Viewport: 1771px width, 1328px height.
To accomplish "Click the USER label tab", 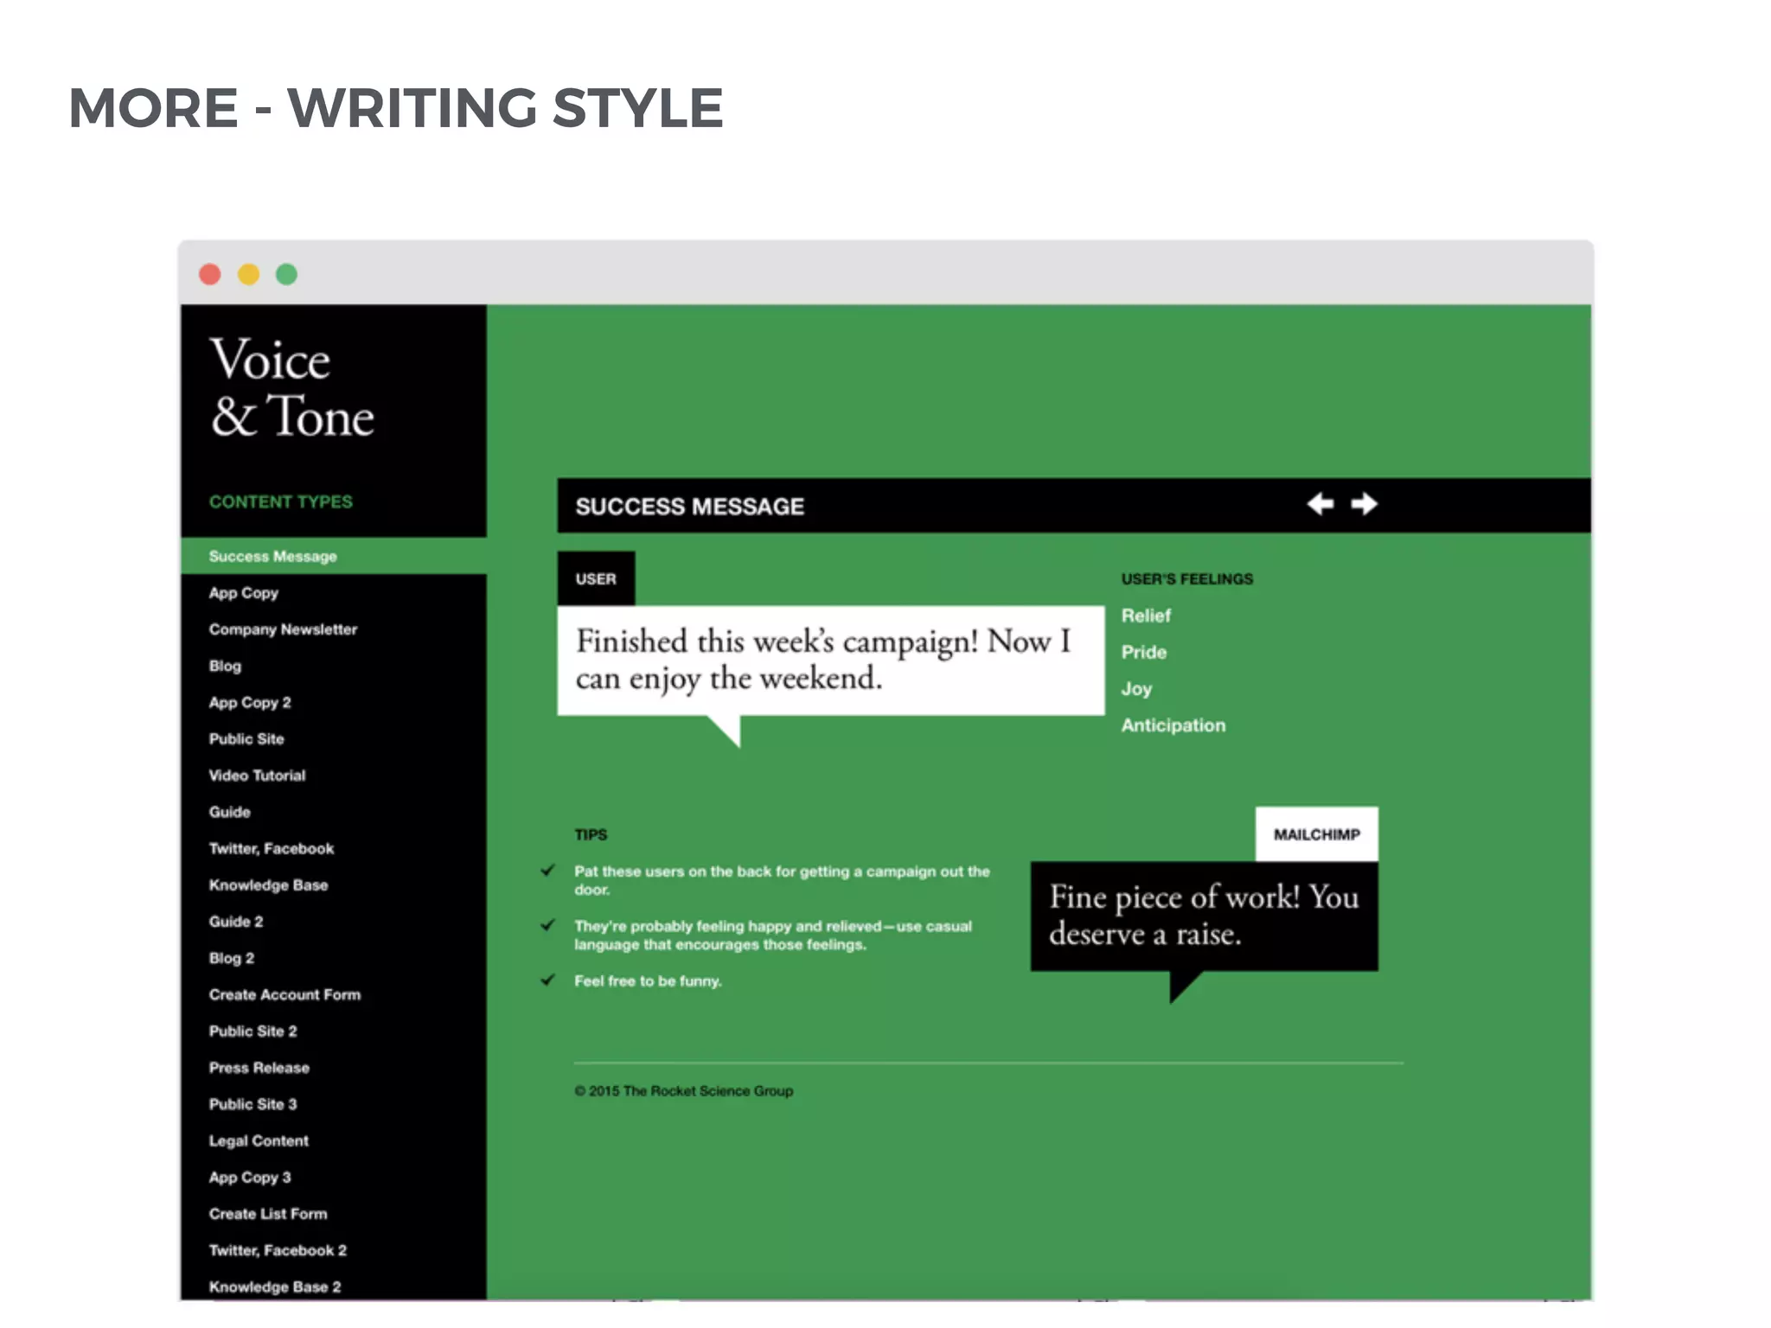I will coord(596,578).
